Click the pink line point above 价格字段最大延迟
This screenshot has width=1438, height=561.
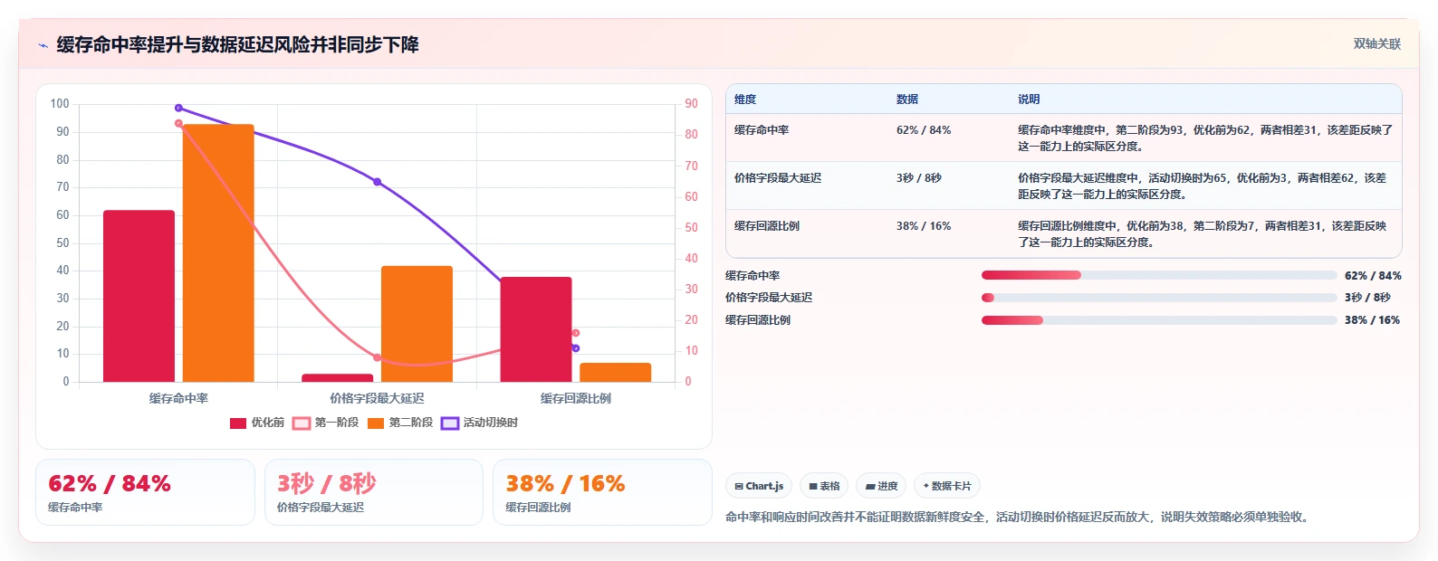(377, 357)
